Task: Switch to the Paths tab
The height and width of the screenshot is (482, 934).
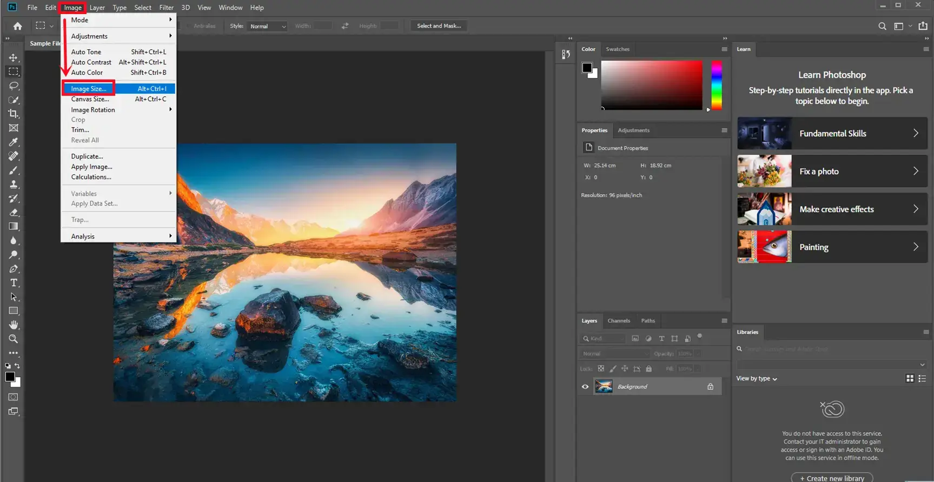Action: pos(648,321)
